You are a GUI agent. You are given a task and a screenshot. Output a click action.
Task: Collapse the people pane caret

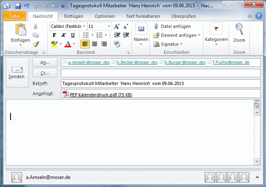coord(257,177)
